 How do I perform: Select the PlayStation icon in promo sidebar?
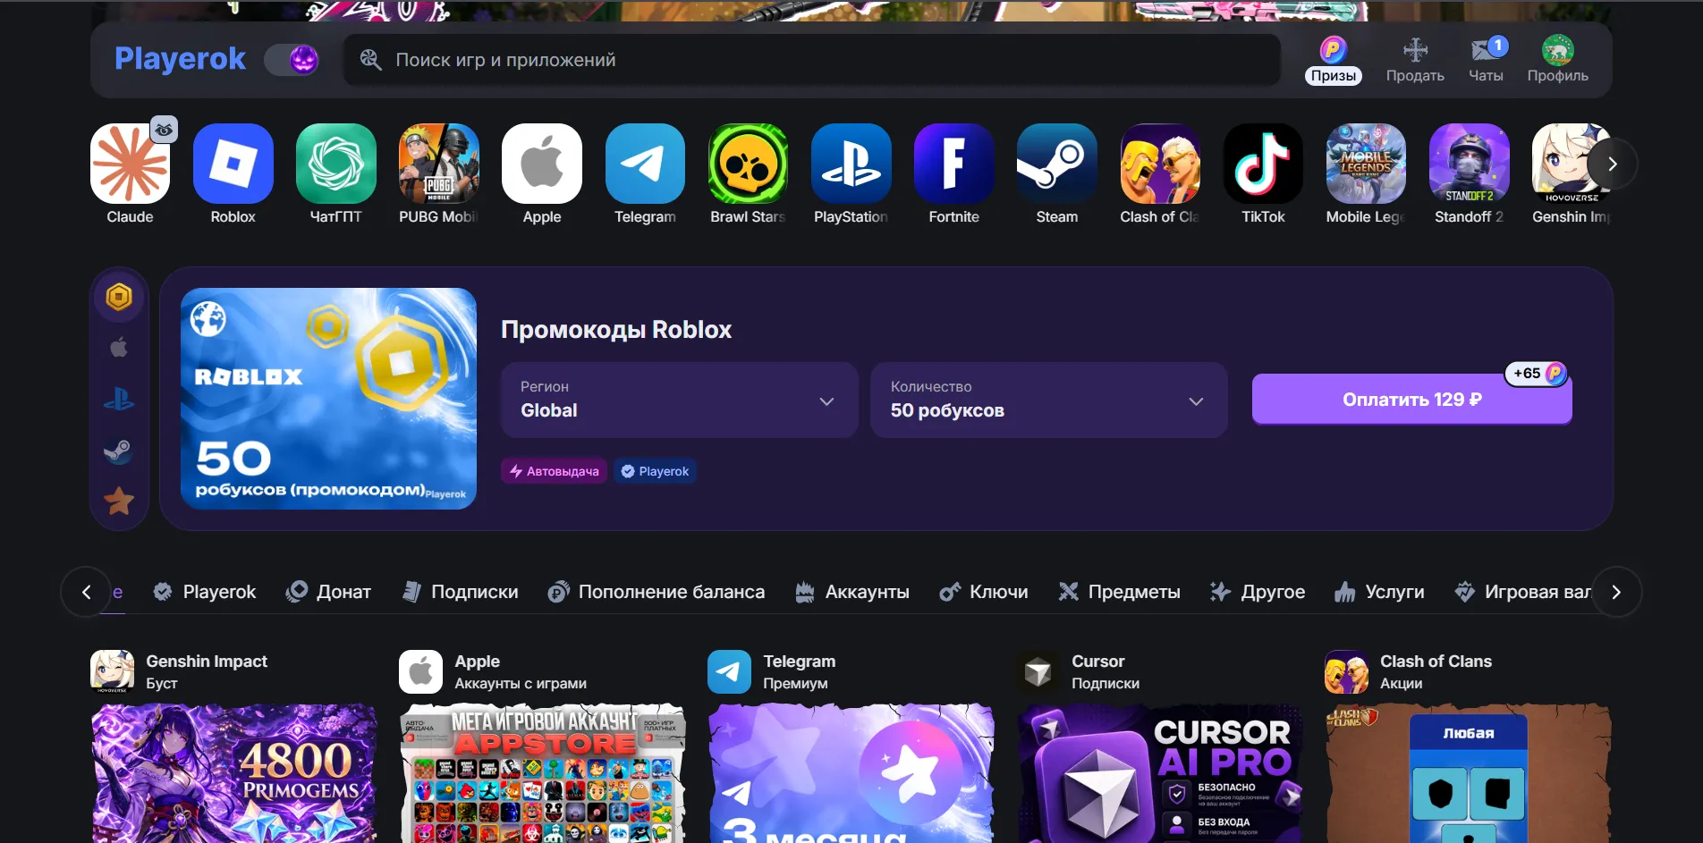point(119,399)
